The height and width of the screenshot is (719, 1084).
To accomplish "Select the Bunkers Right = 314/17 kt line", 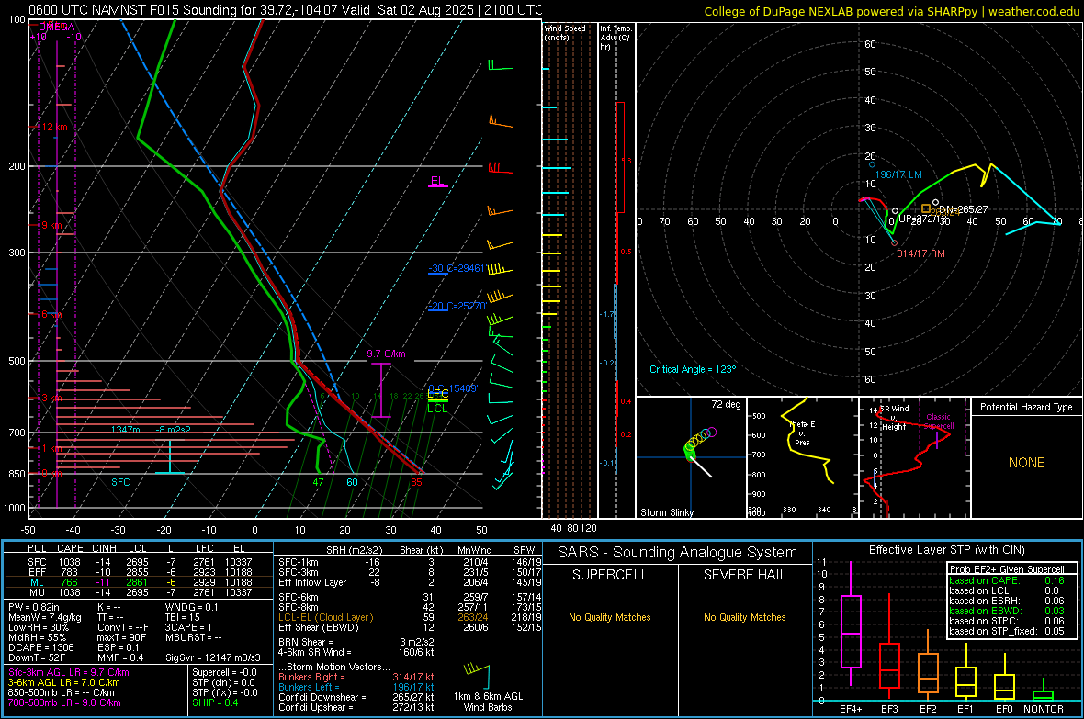I will [356, 677].
